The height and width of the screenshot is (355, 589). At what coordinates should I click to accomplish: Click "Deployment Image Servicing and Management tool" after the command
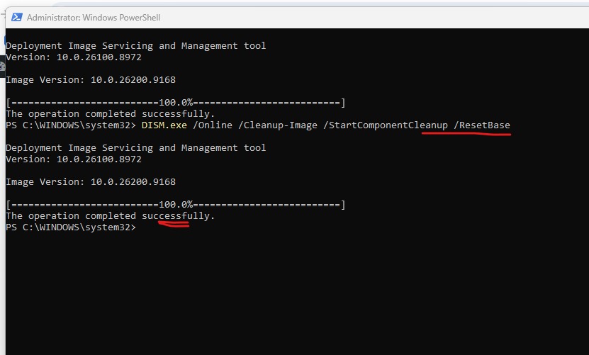[x=135, y=148]
